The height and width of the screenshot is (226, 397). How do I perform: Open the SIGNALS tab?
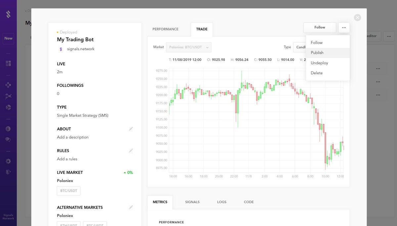pos(192,202)
